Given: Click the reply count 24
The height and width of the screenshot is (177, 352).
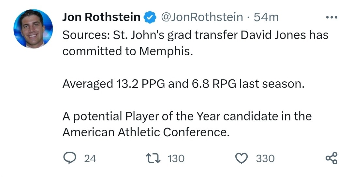Looking at the screenshot, I should pyautogui.click(x=90, y=158).
